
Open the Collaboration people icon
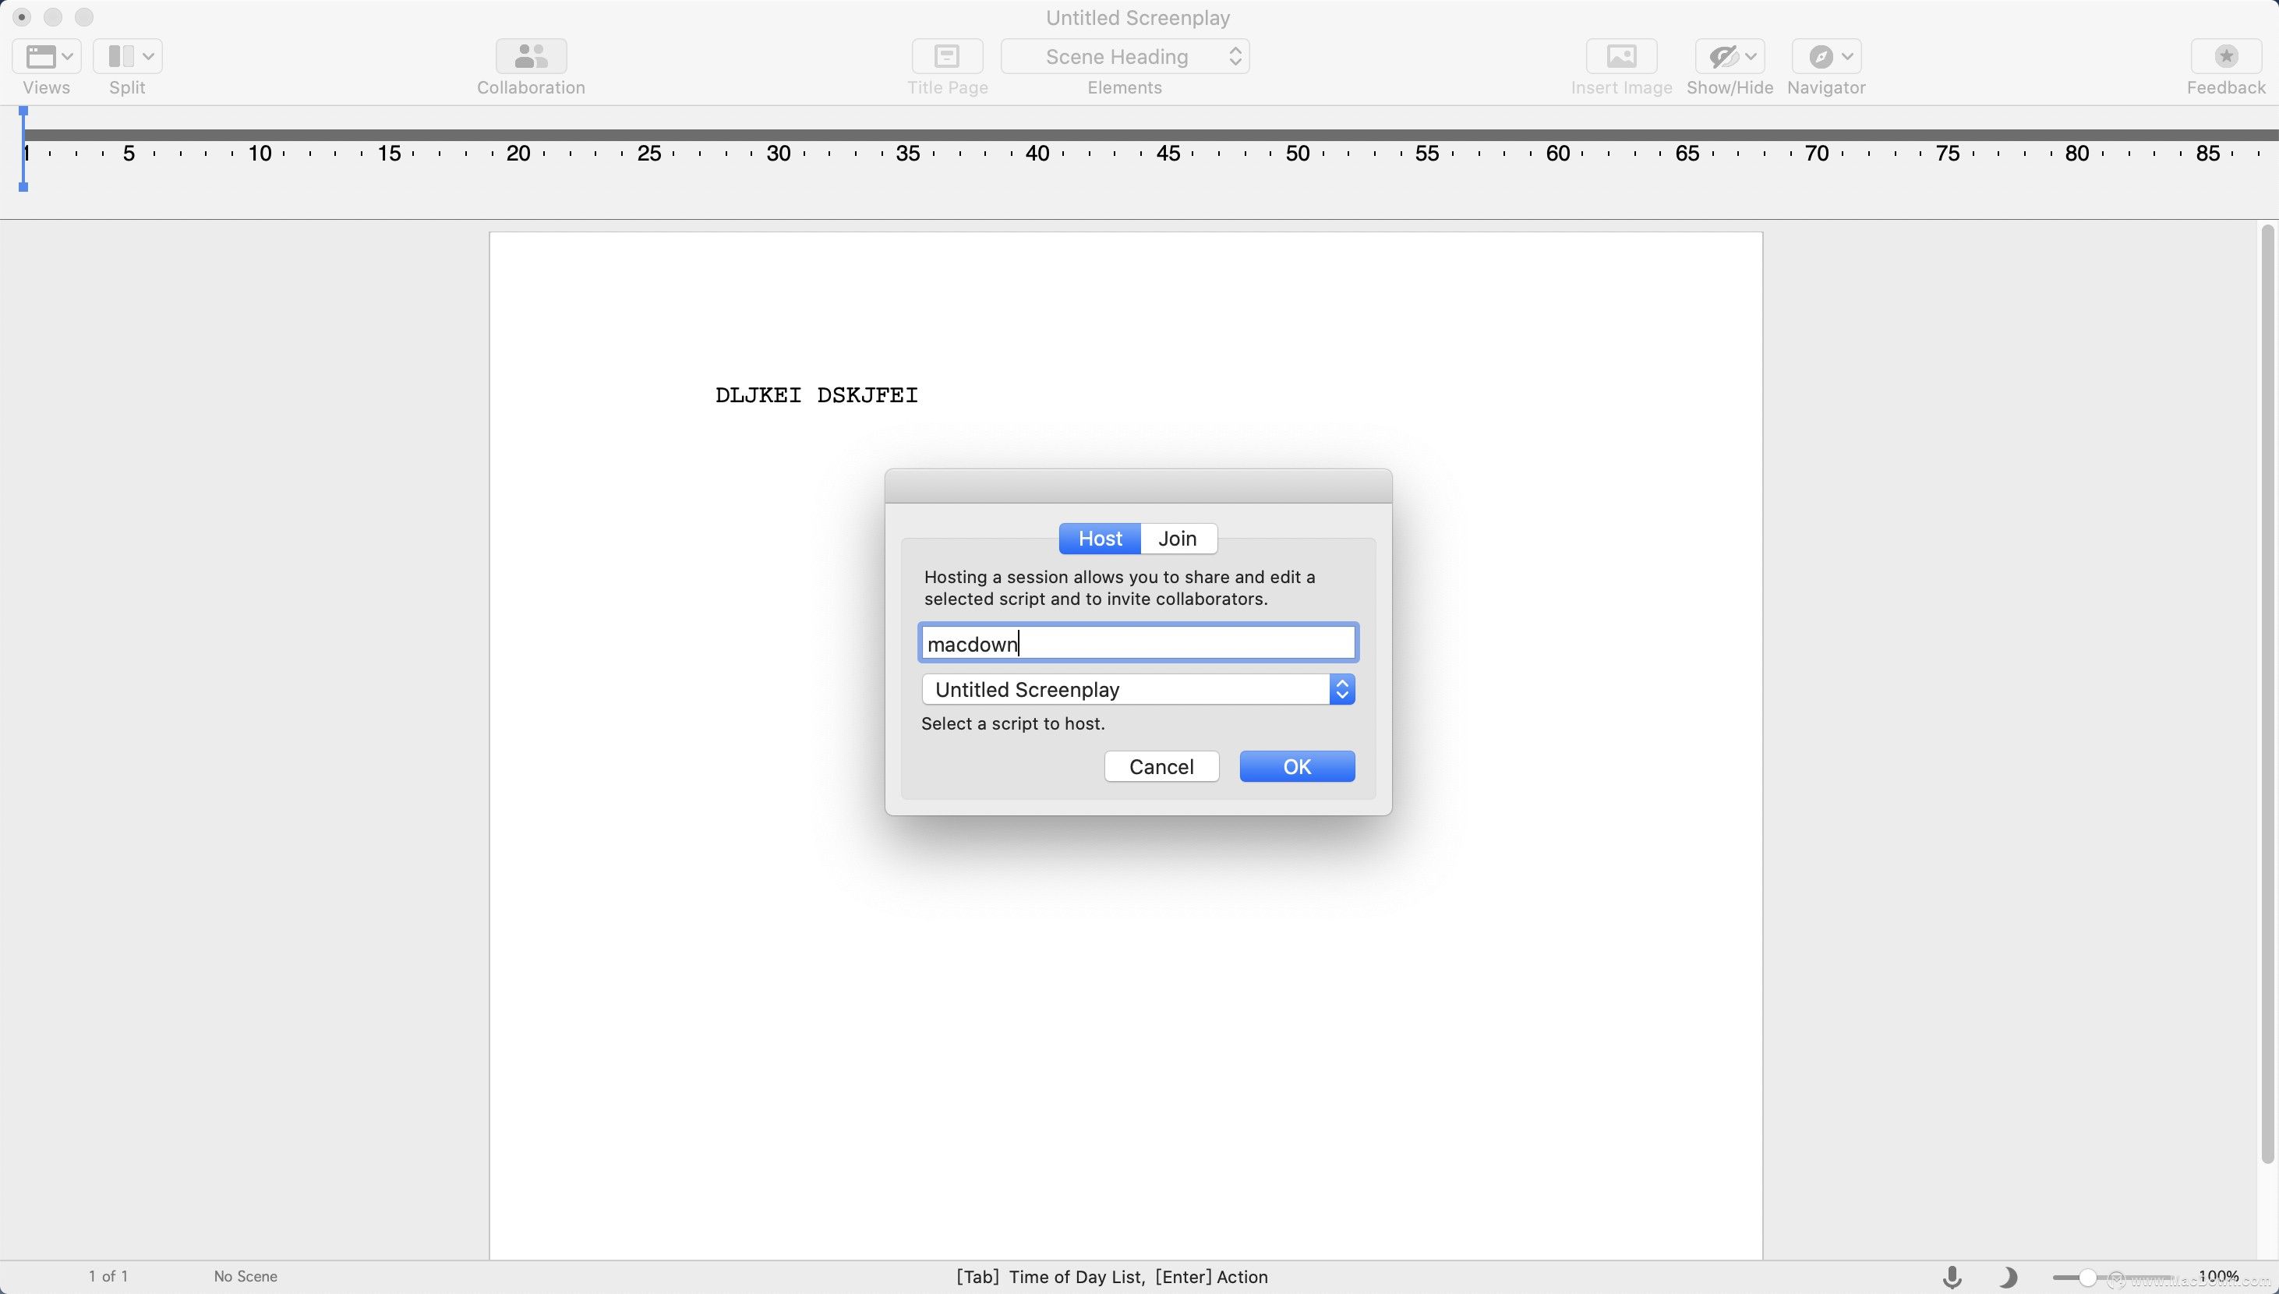click(x=531, y=56)
